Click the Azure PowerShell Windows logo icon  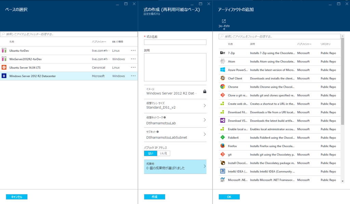(x=223, y=70)
